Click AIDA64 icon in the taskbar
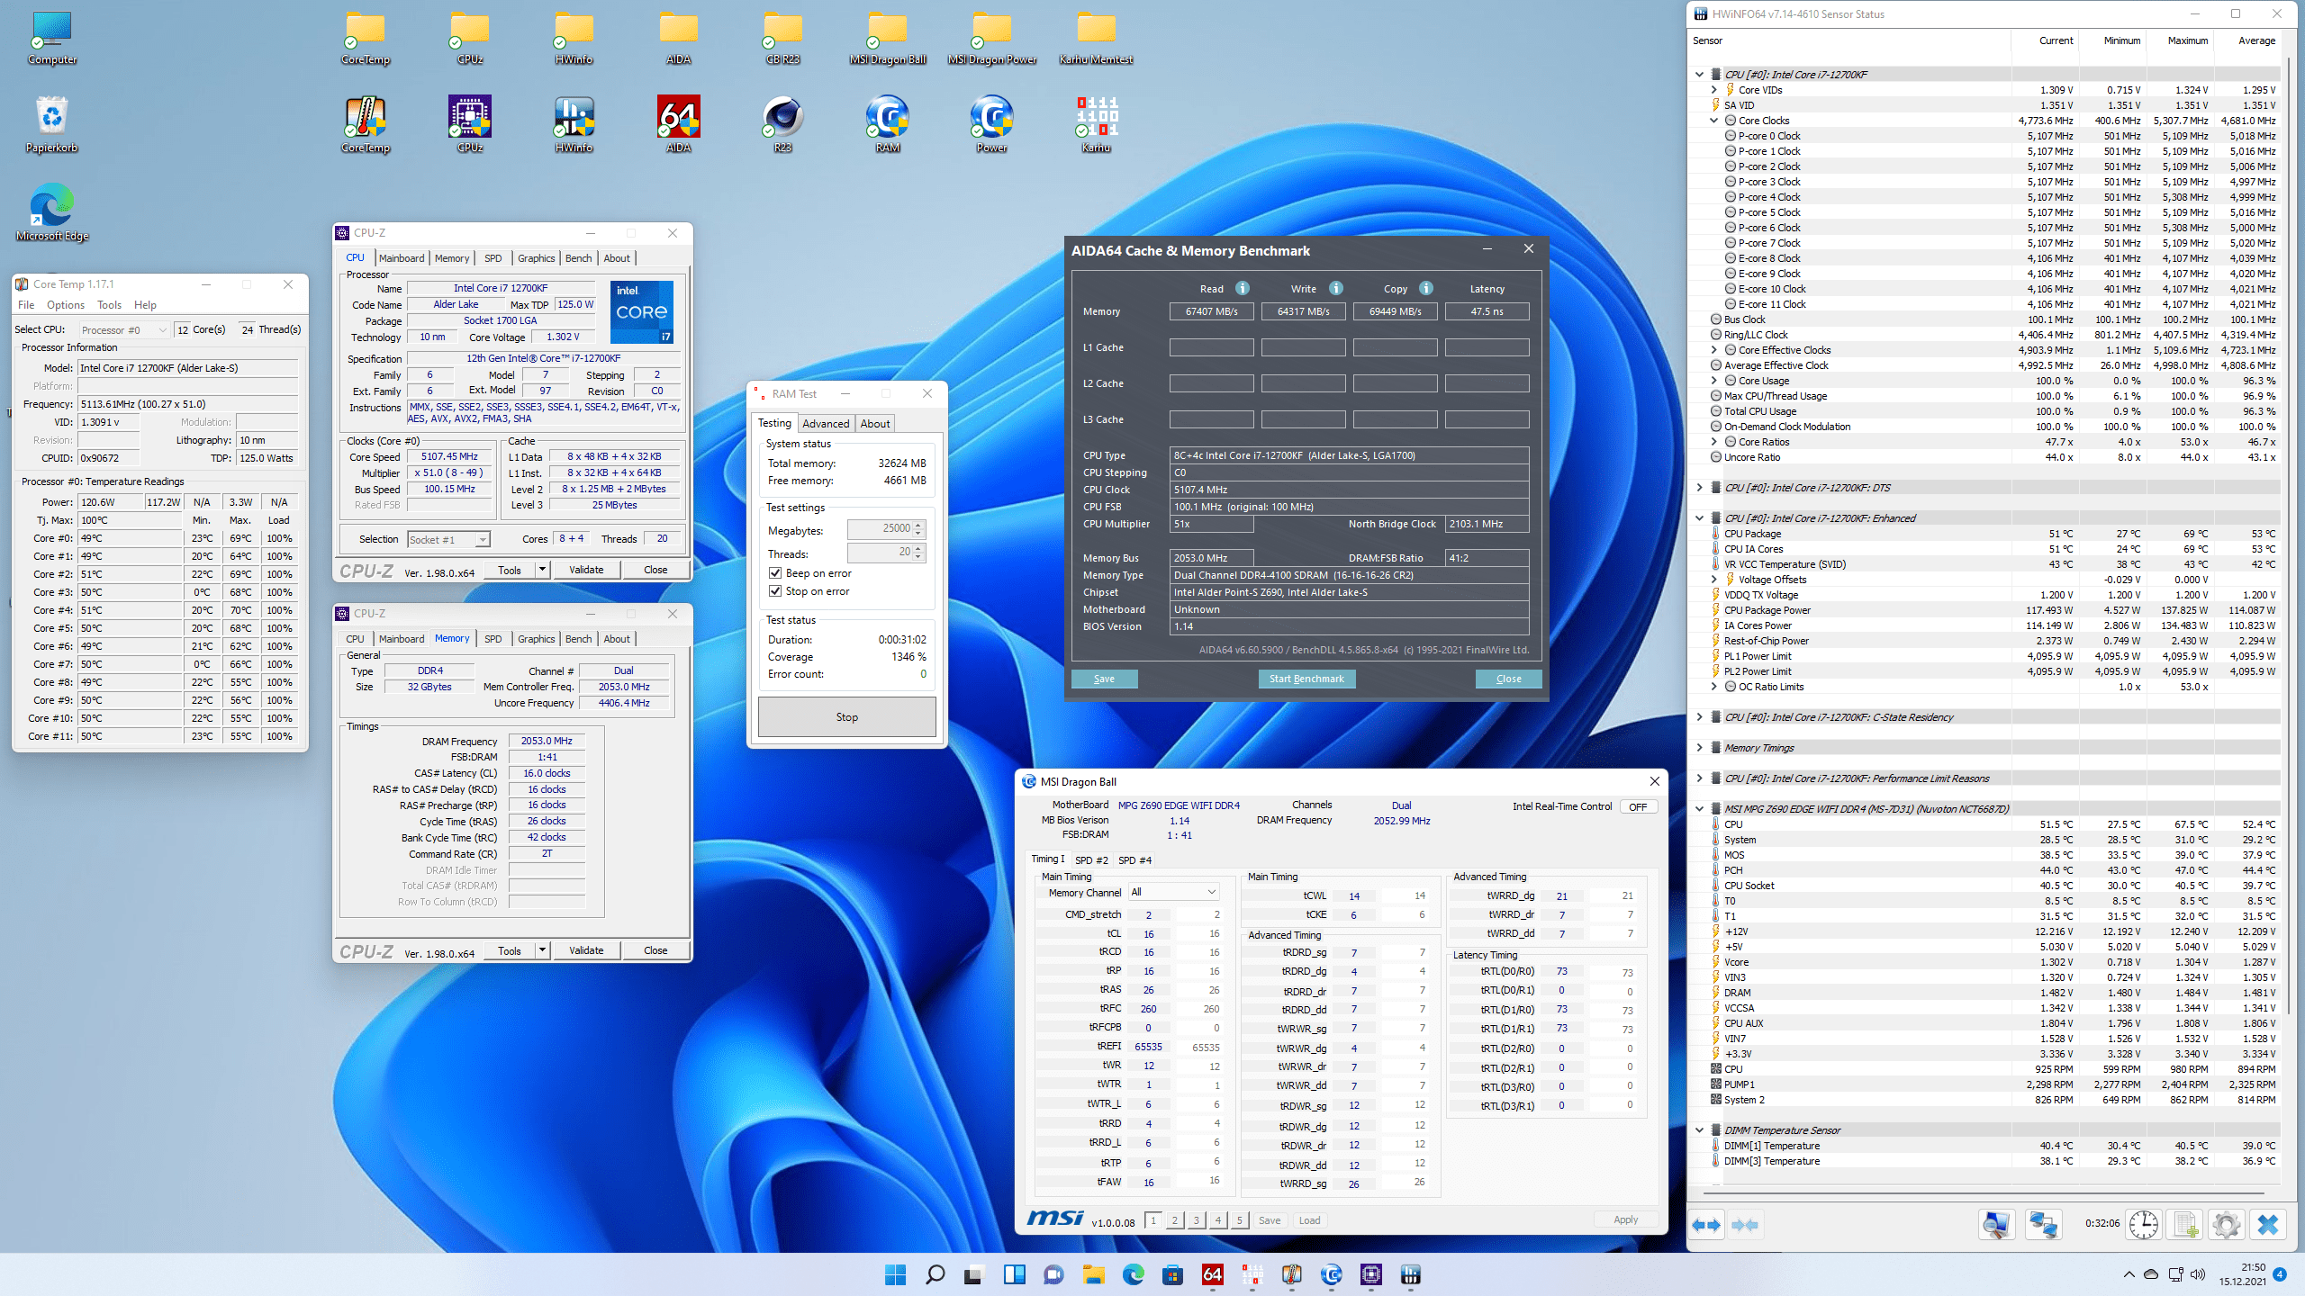 (x=1212, y=1274)
